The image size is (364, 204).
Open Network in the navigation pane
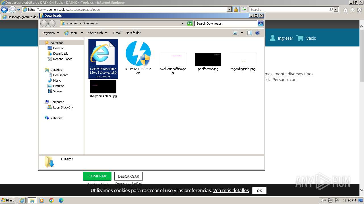(x=56, y=118)
